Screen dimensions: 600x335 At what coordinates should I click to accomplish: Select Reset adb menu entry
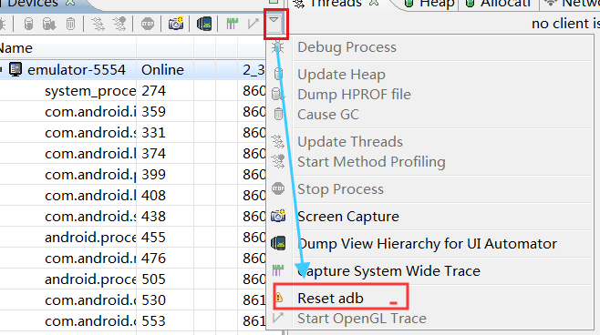429,299
